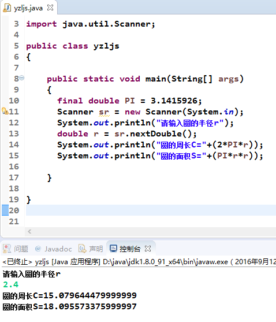Viewport: 276px width, 322px height.
Task: Click line number 20 in the gutter
Action: 14,210
